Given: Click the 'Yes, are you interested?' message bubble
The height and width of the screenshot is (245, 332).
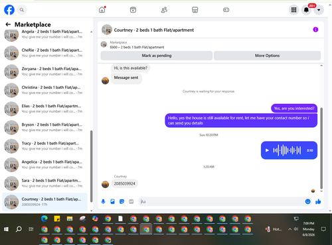Looking at the screenshot, I should (x=294, y=109).
